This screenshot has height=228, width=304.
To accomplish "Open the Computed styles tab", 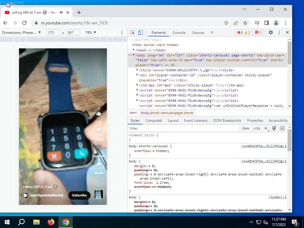I will coord(153,121).
